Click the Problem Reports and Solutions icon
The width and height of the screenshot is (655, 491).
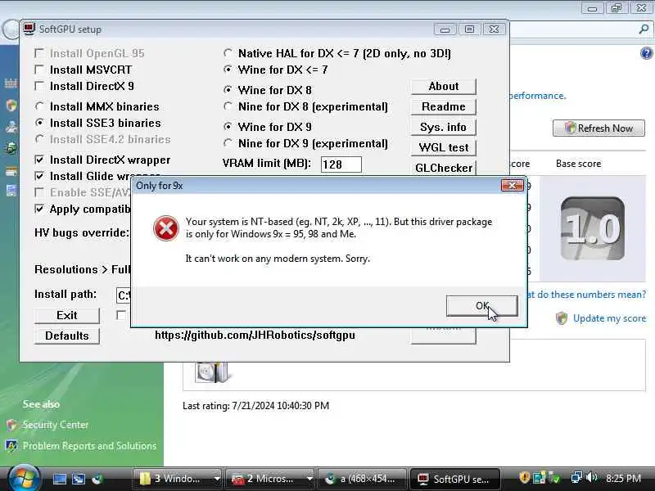coord(11,445)
